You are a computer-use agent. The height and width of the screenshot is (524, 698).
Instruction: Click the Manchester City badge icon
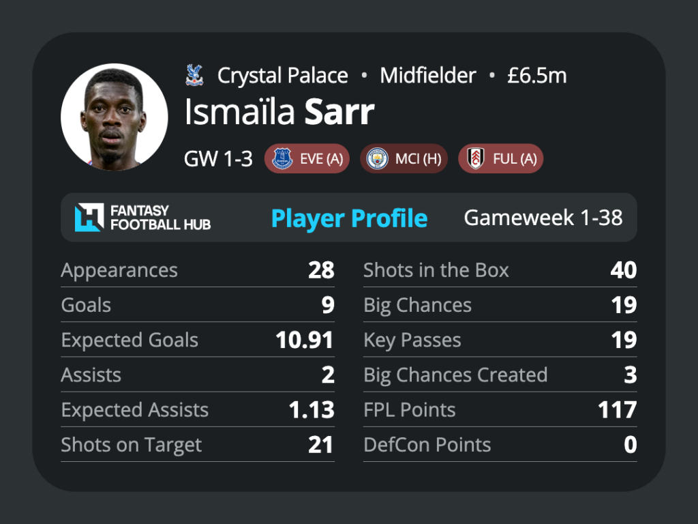tap(377, 158)
